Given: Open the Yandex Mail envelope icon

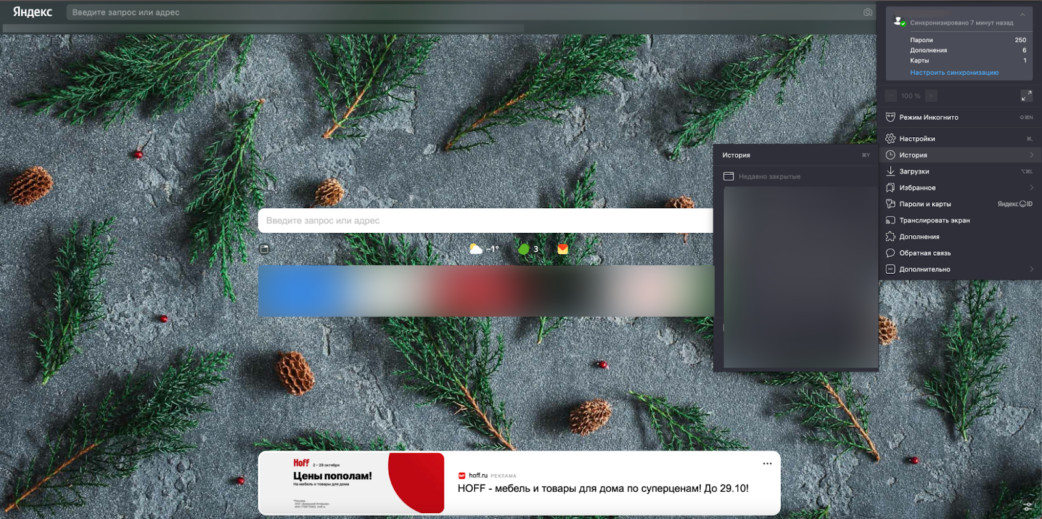Looking at the screenshot, I should [563, 249].
